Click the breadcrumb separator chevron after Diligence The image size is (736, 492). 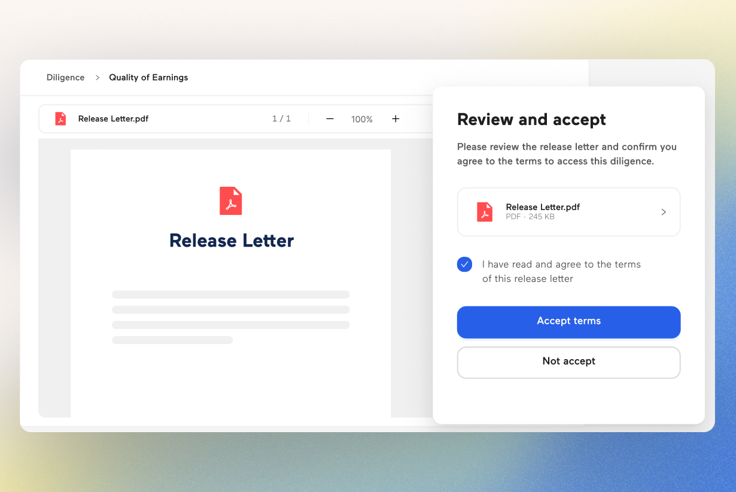point(97,78)
